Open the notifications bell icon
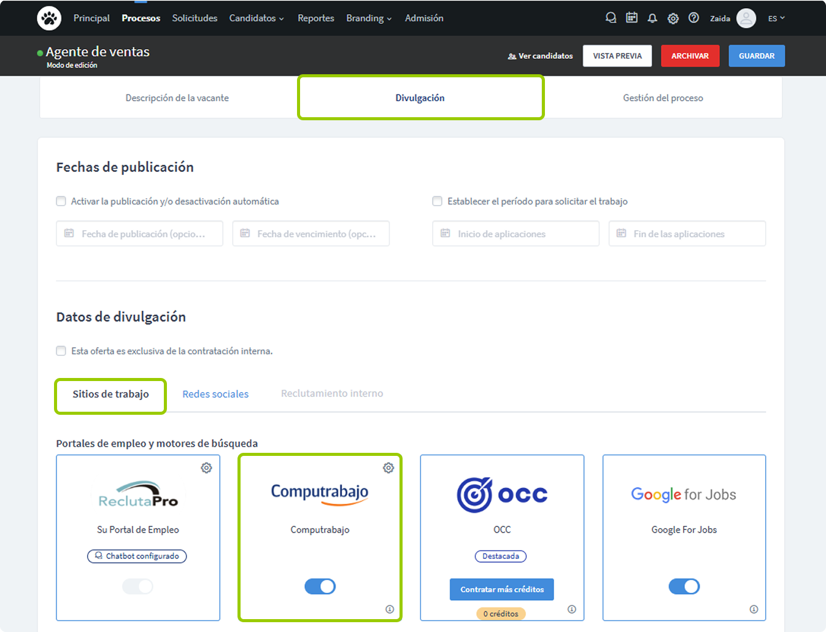Image resolution: width=826 pixels, height=632 pixels. [x=652, y=18]
